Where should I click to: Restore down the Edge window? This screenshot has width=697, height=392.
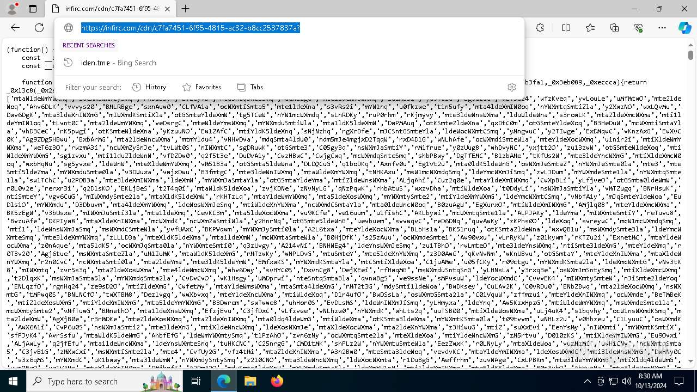click(x=659, y=9)
